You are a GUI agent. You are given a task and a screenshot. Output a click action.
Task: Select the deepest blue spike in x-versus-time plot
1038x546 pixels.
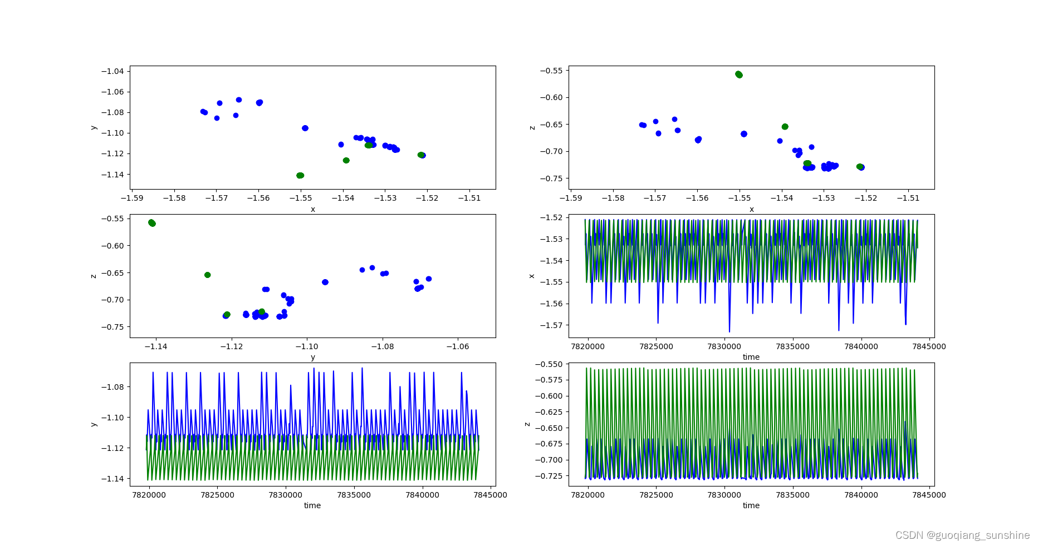click(729, 330)
